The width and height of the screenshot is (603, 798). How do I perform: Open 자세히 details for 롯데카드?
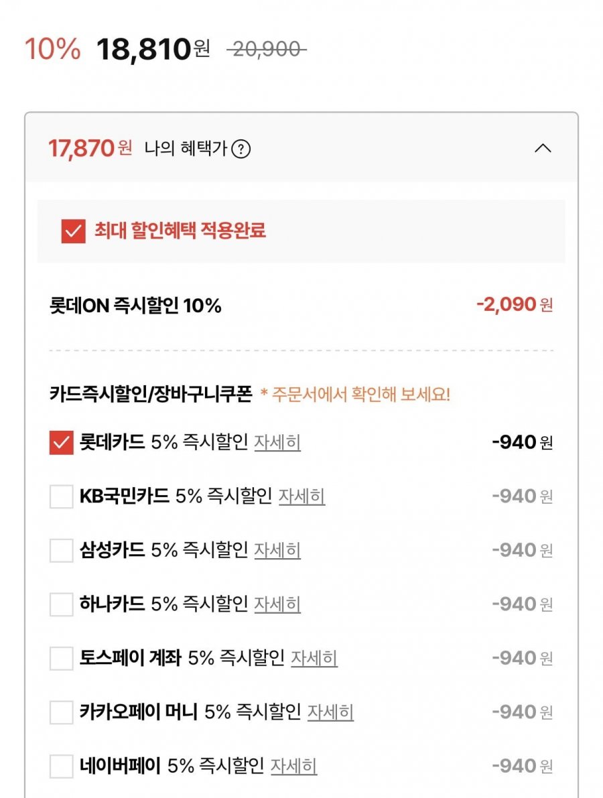click(277, 443)
